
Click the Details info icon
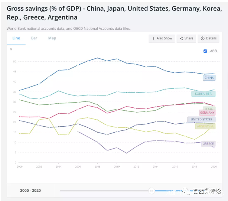[202, 38]
